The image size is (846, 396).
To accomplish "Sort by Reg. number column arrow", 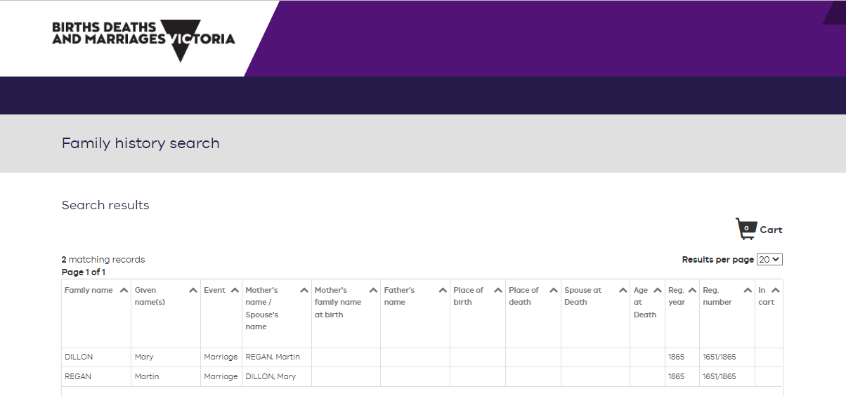I will click(x=748, y=291).
